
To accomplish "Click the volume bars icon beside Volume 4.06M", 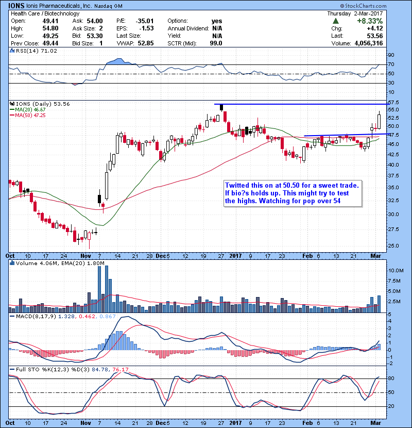I will (12, 263).
